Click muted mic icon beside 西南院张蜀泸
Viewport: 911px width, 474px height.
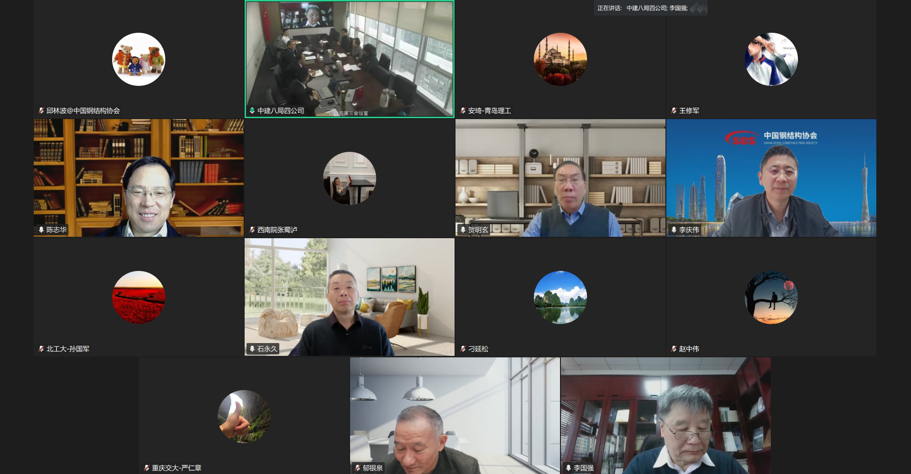(252, 230)
